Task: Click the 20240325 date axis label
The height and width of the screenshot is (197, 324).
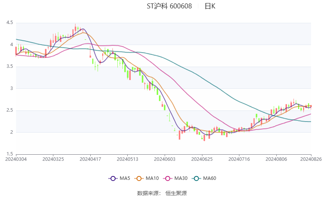Action: pyautogui.click(x=53, y=159)
